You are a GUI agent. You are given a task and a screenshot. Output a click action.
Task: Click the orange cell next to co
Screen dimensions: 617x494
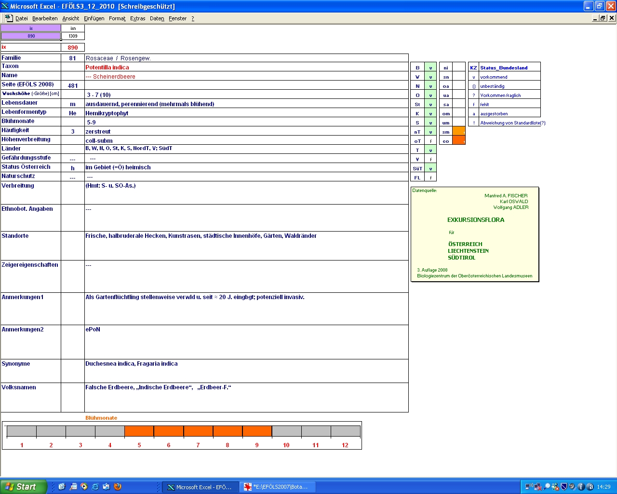coord(459,140)
